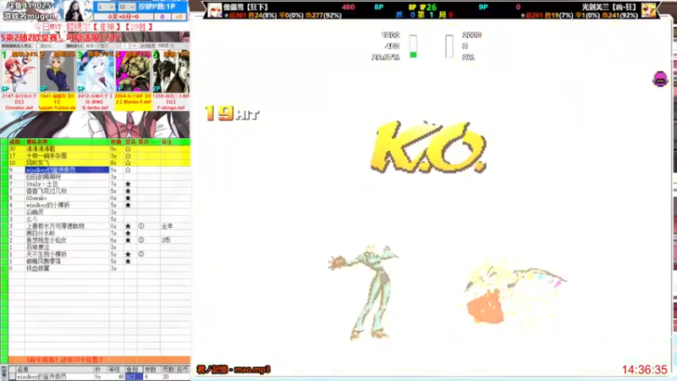Click the 14:36:35 clock display

(x=645, y=370)
